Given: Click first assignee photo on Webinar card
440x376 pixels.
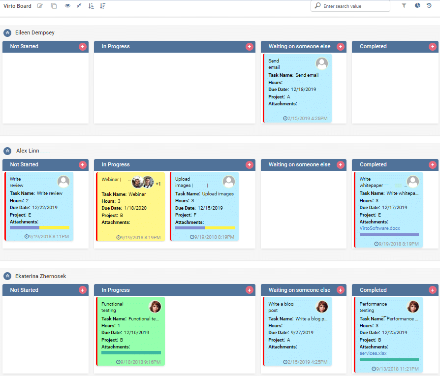Looking at the screenshot, I should click(x=137, y=182).
